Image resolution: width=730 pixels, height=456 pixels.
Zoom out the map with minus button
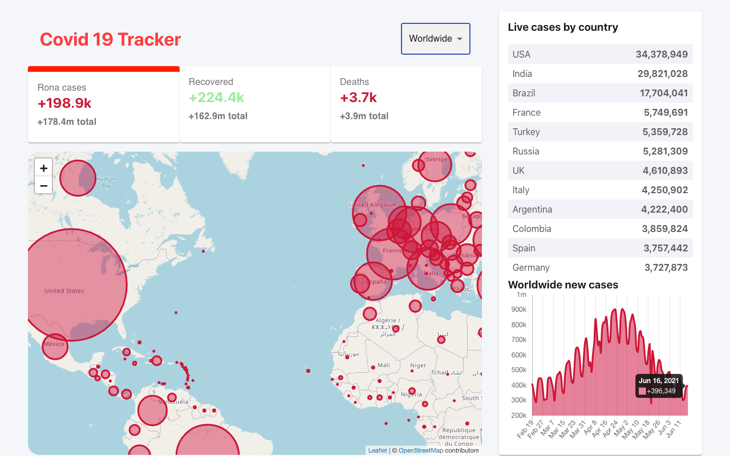click(x=43, y=185)
